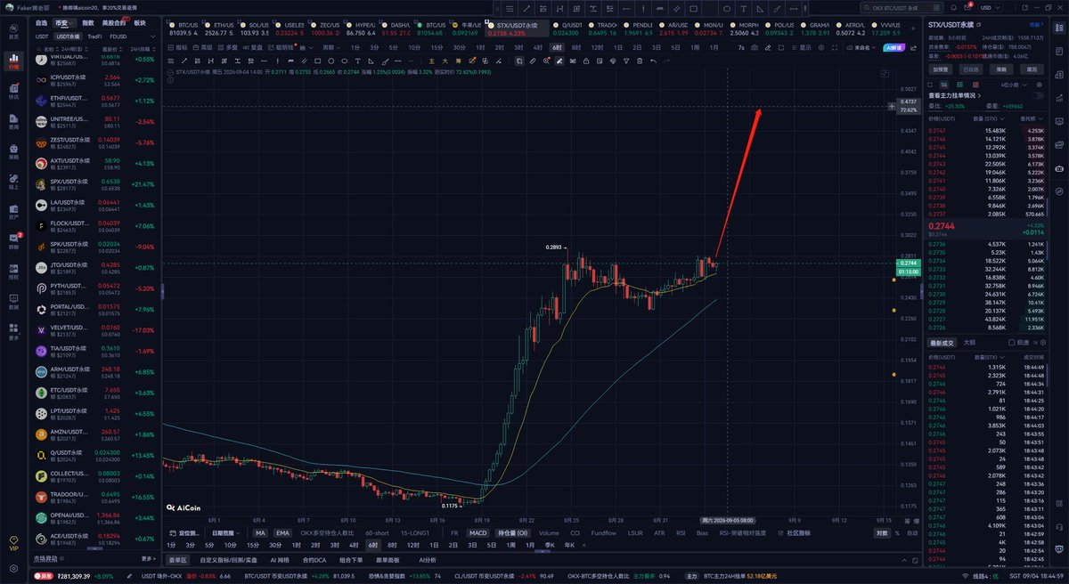This screenshot has height=584, width=1069.
Task: Expand the quote currency filter chevron
Action: click(x=152, y=36)
